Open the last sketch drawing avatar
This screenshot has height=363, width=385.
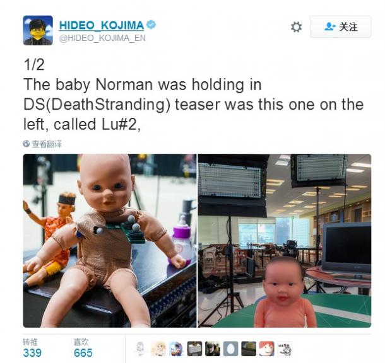[x=285, y=349]
